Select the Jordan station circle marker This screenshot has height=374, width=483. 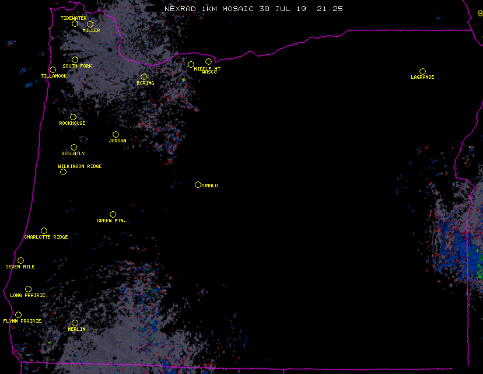click(x=116, y=135)
